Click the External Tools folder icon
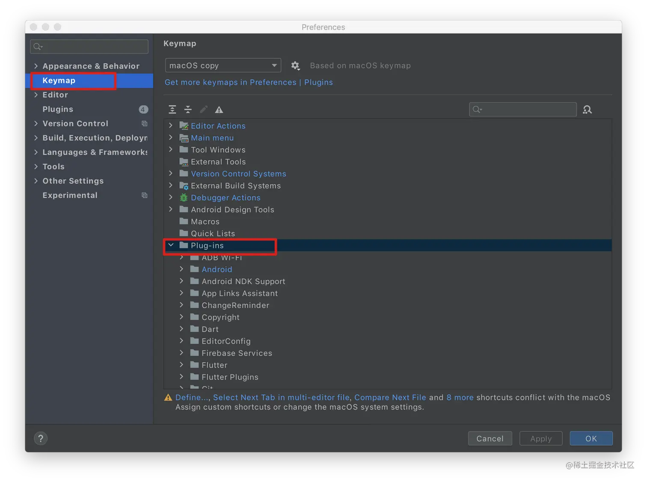The height and width of the screenshot is (482, 647). click(184, 162)
